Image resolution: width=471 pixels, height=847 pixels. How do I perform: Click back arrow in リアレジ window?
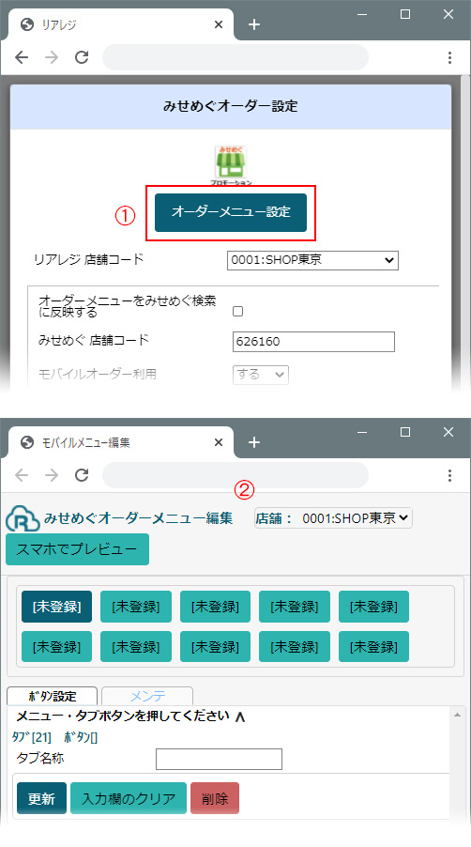pos(22,57)
